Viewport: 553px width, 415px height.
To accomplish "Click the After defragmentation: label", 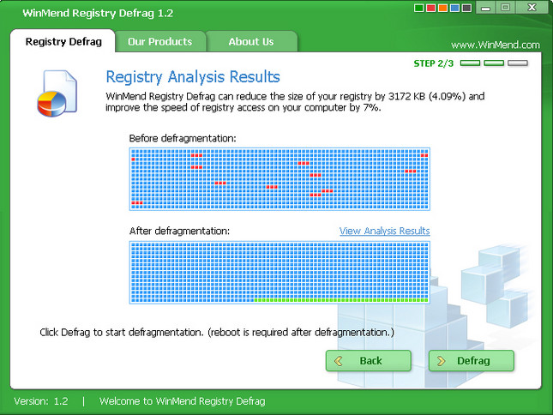I will [x=179, y=231].
